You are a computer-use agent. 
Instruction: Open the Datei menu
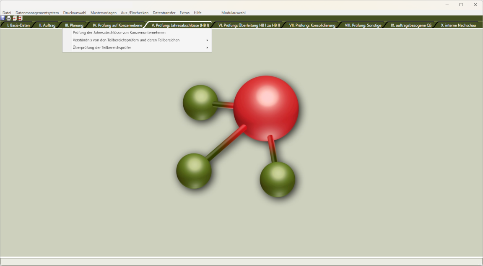(x=7, y=13)
